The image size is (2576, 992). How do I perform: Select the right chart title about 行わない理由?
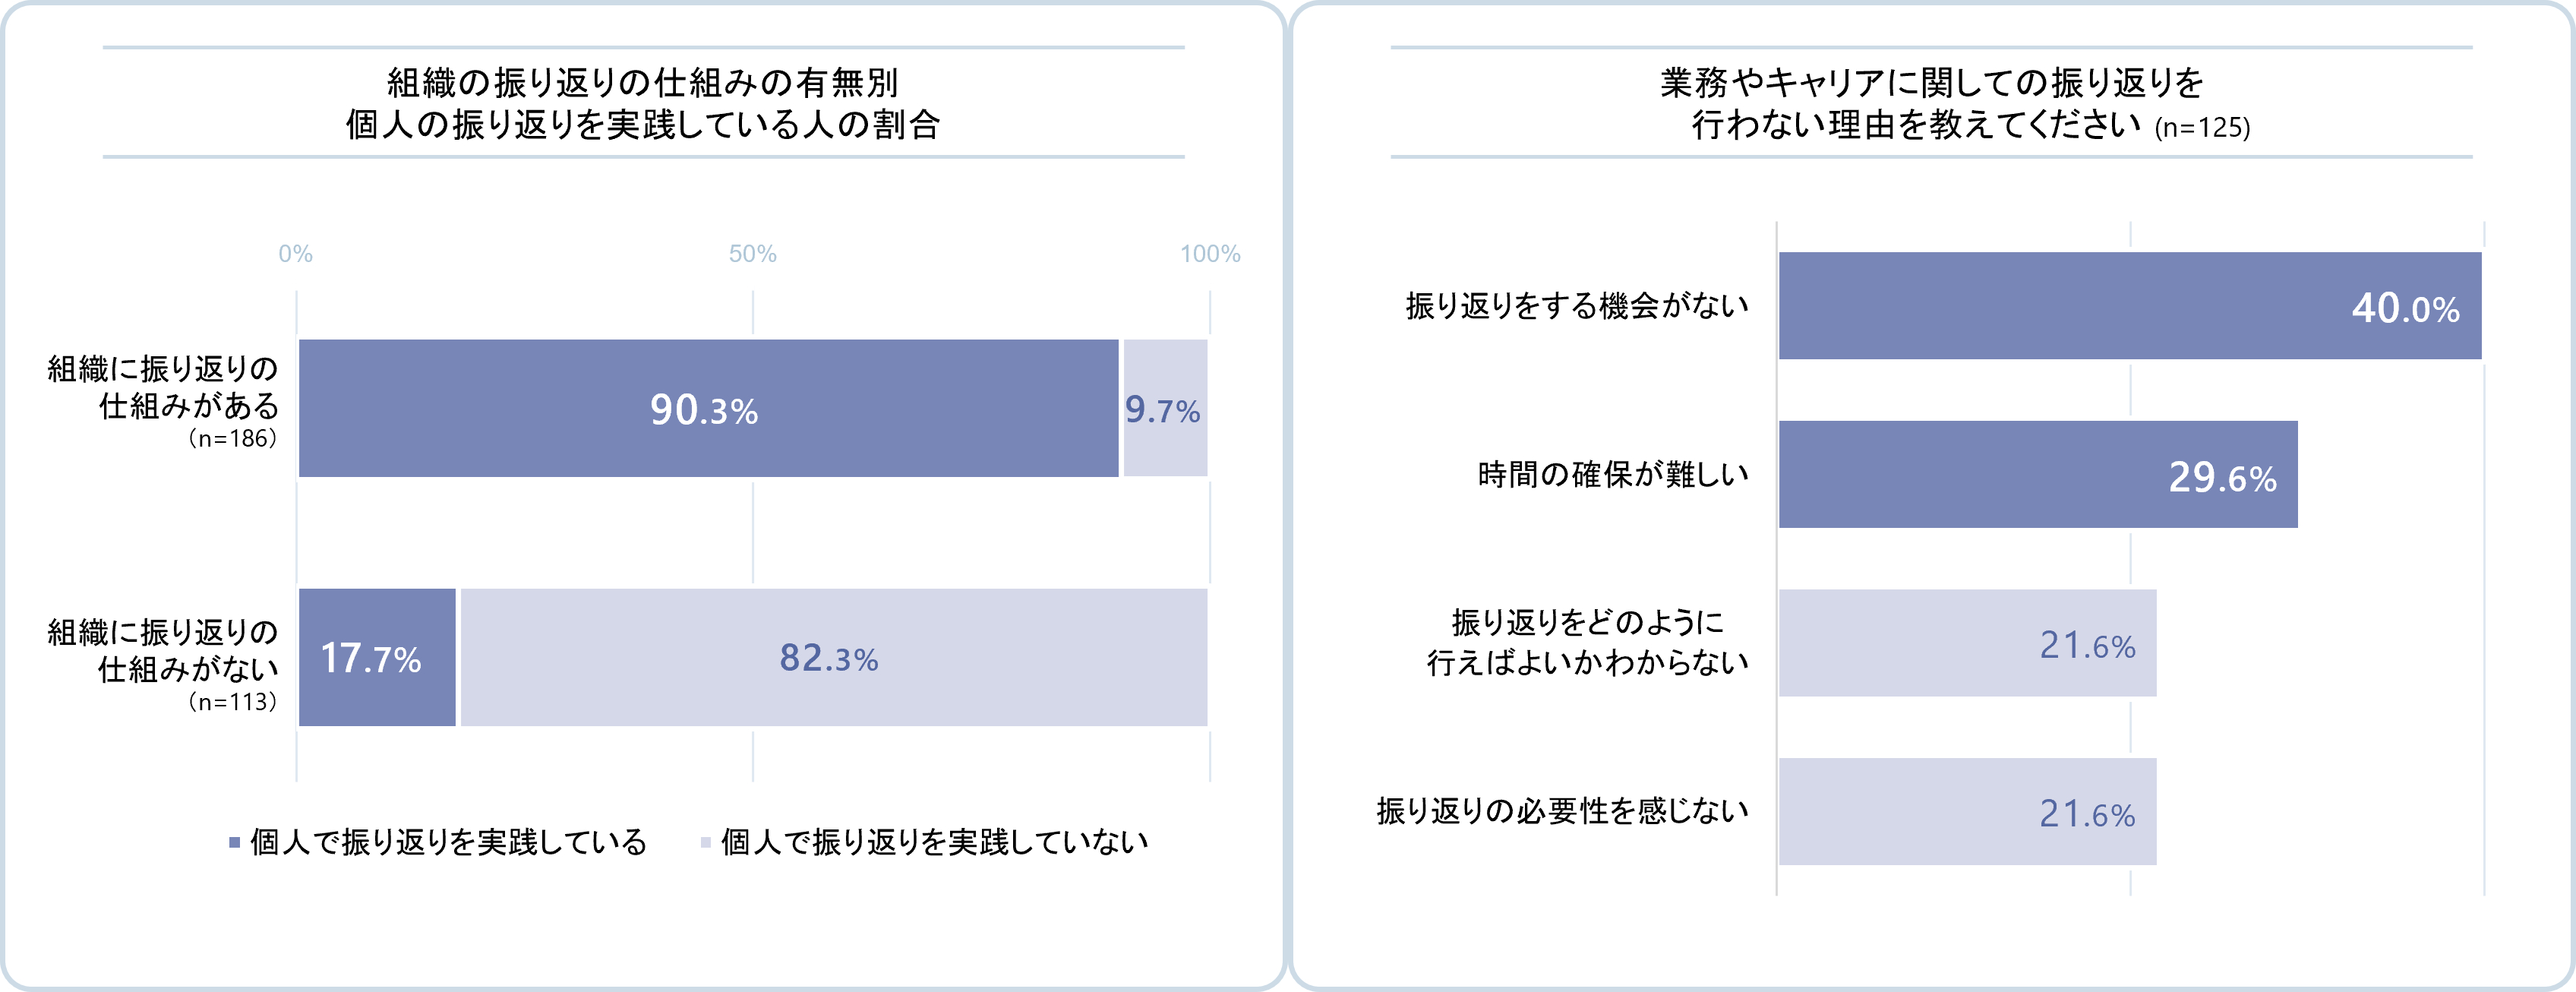click(1931, 103)
